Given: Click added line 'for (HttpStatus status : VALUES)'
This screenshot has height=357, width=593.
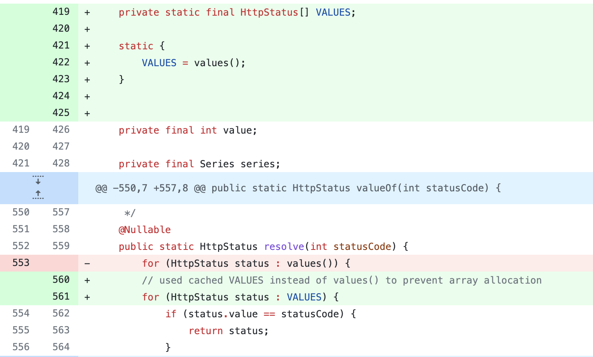Looking at the screenshot, I should coord(240,297).
